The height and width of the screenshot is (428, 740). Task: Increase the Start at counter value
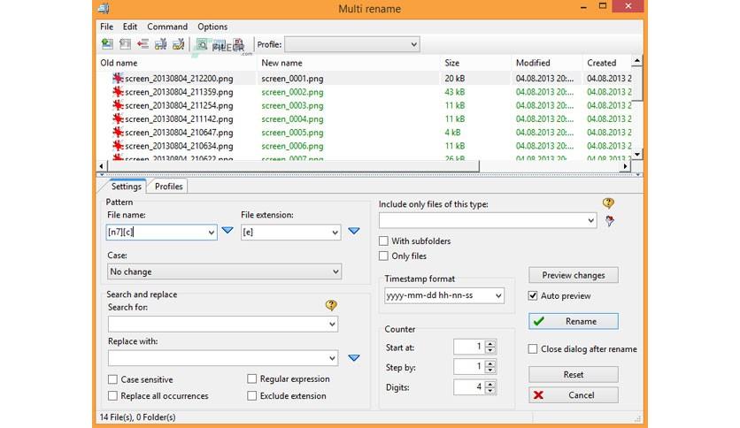[490, 344]
